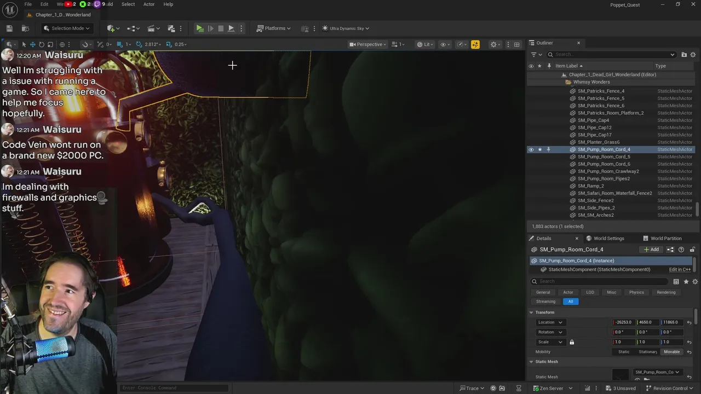701x394 pixels.
Task: Select the General filter button
Action: point(543,292)
